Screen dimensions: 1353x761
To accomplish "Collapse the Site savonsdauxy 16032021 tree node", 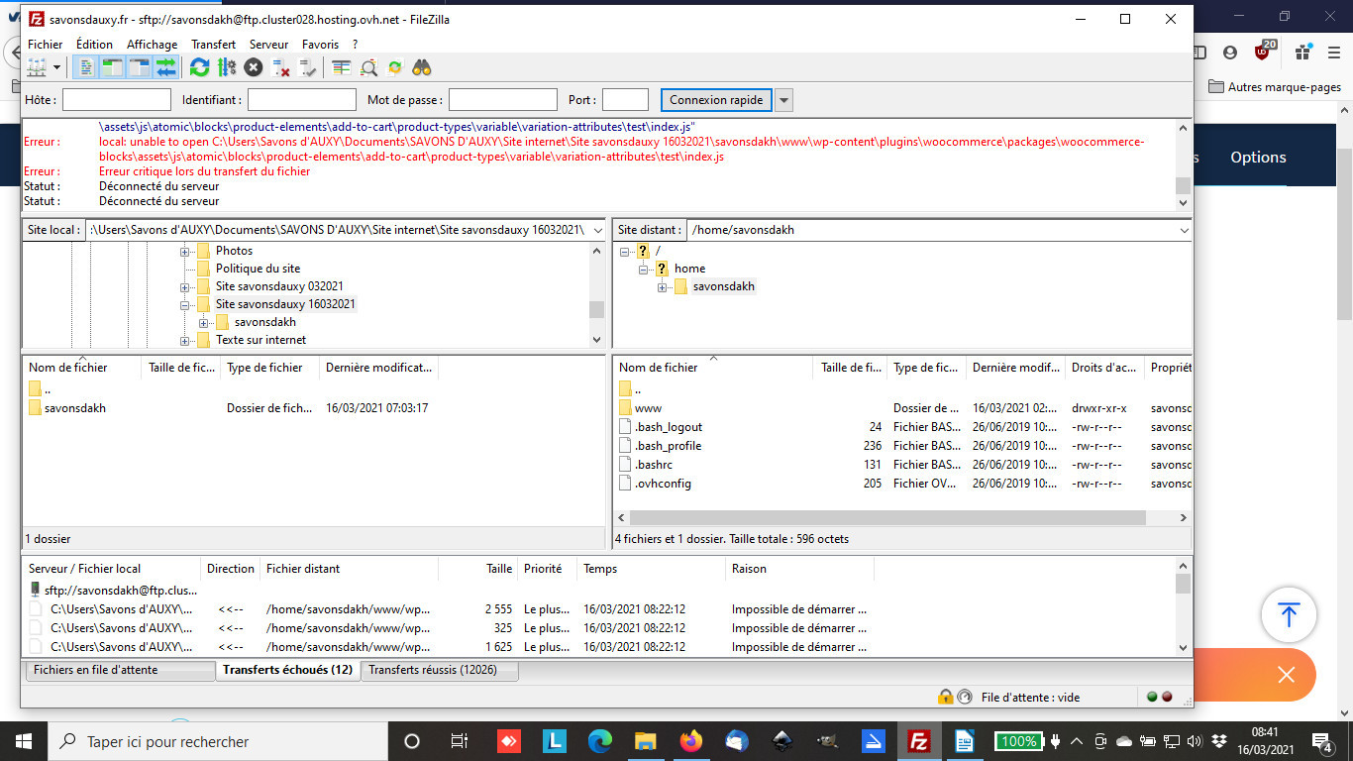I will [x=184, y=305].
